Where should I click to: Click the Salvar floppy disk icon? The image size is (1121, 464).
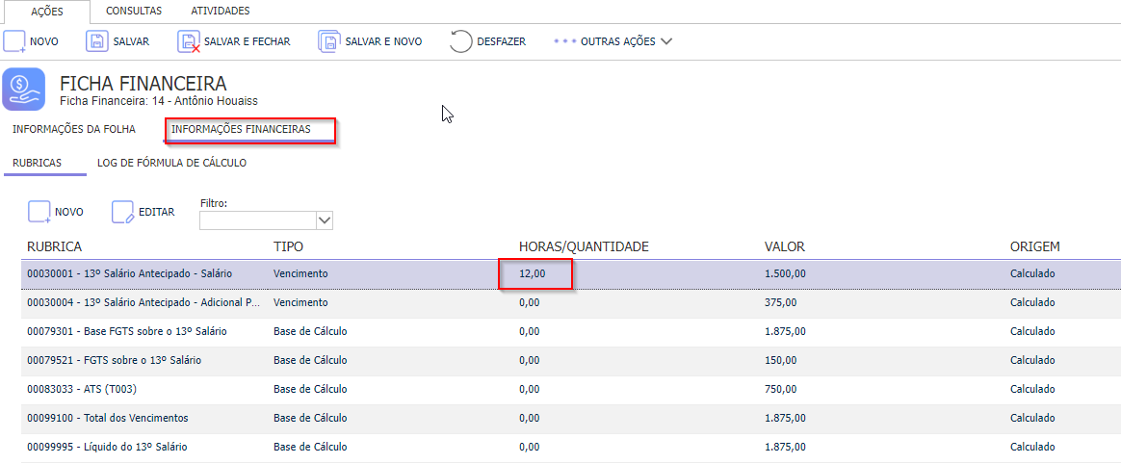[97, 41]
